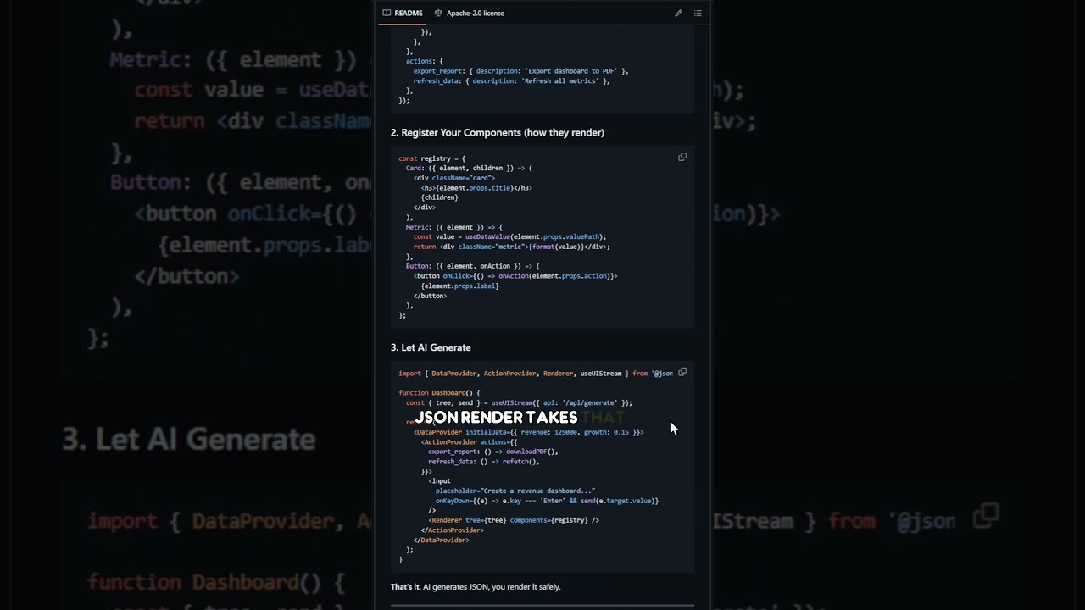This screenshot has width=1085, height=610.
Task: Click the '<h3>{element.props.title}</h3>' line
Action: (476, 188)
